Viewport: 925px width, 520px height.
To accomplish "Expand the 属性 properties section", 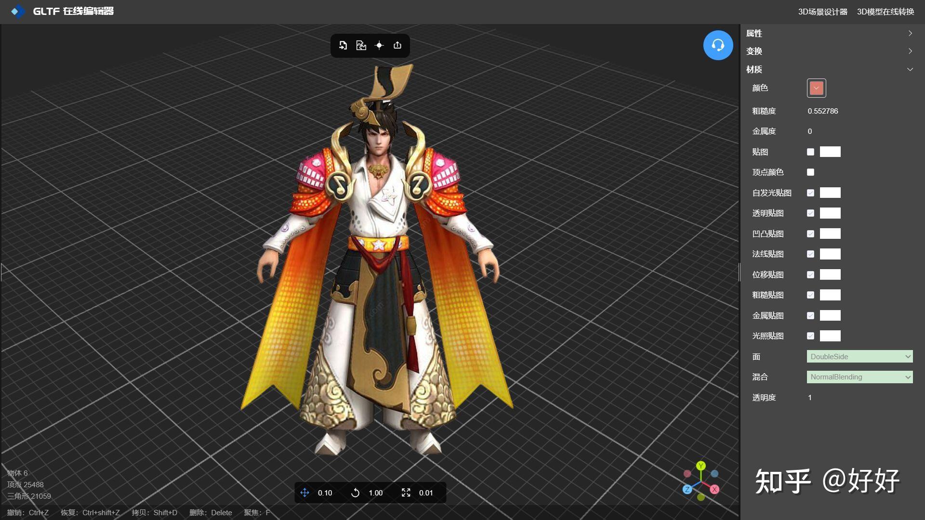I will coord(830,33).
